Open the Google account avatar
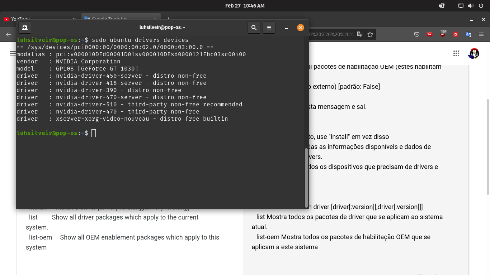This screenshot has height=275, width=490. [x=474, y=53]
